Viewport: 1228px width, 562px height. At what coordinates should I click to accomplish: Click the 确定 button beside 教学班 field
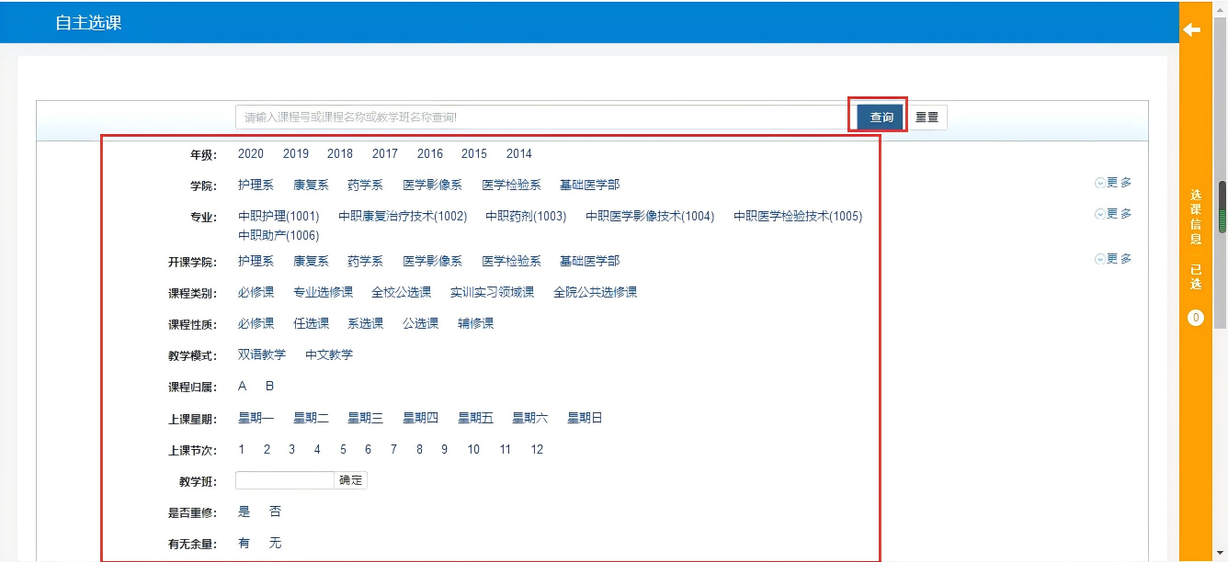(351, 480)
